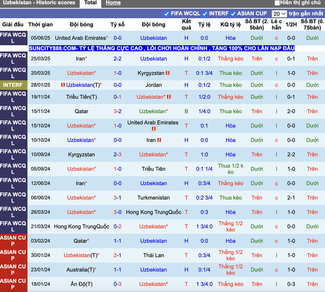This screenshot has height=292, width=325.
Task: Open the 2-3 score of Kyrgyzstan vs Uzbekistan
Action: click(118, 154)
